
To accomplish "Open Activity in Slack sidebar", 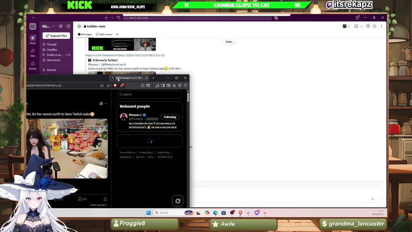I will point(33,65).
